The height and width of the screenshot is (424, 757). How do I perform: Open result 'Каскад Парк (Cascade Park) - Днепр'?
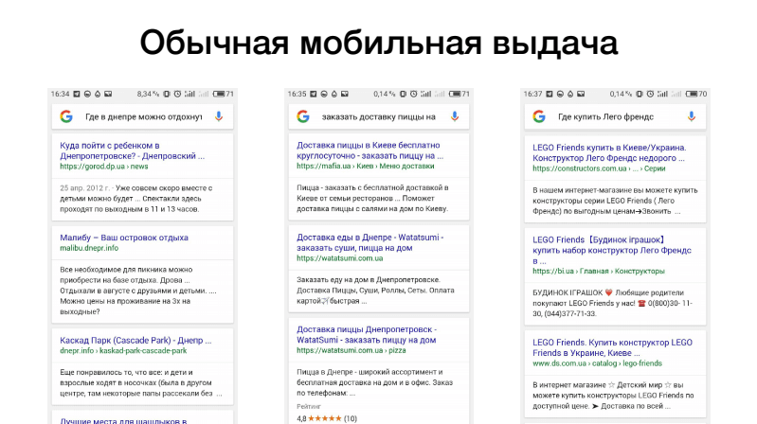coord(135,340)
